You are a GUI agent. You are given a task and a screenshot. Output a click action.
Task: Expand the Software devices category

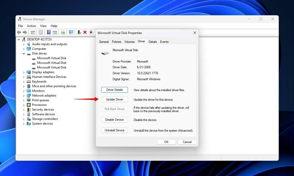pos(24,114)
